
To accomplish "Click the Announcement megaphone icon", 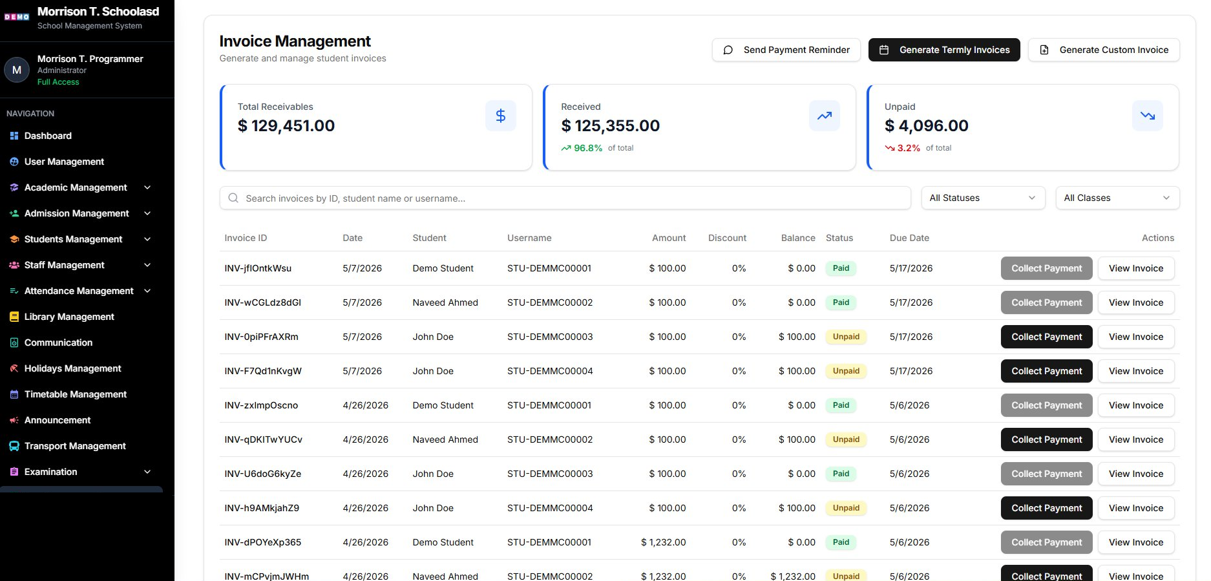I will pyautogui.click(x=14, y=420).
